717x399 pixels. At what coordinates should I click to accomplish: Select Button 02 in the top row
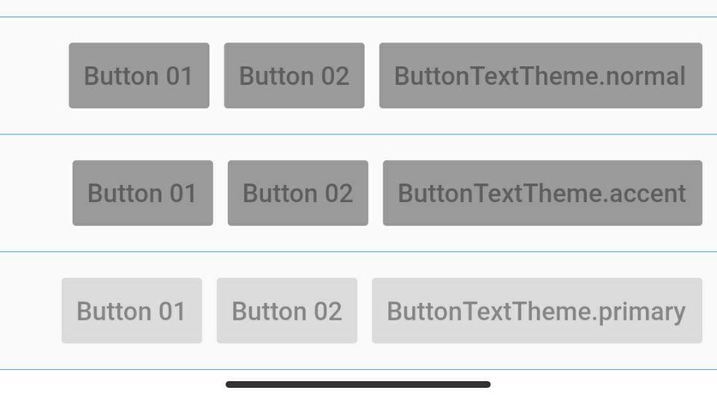pos(294,75)
